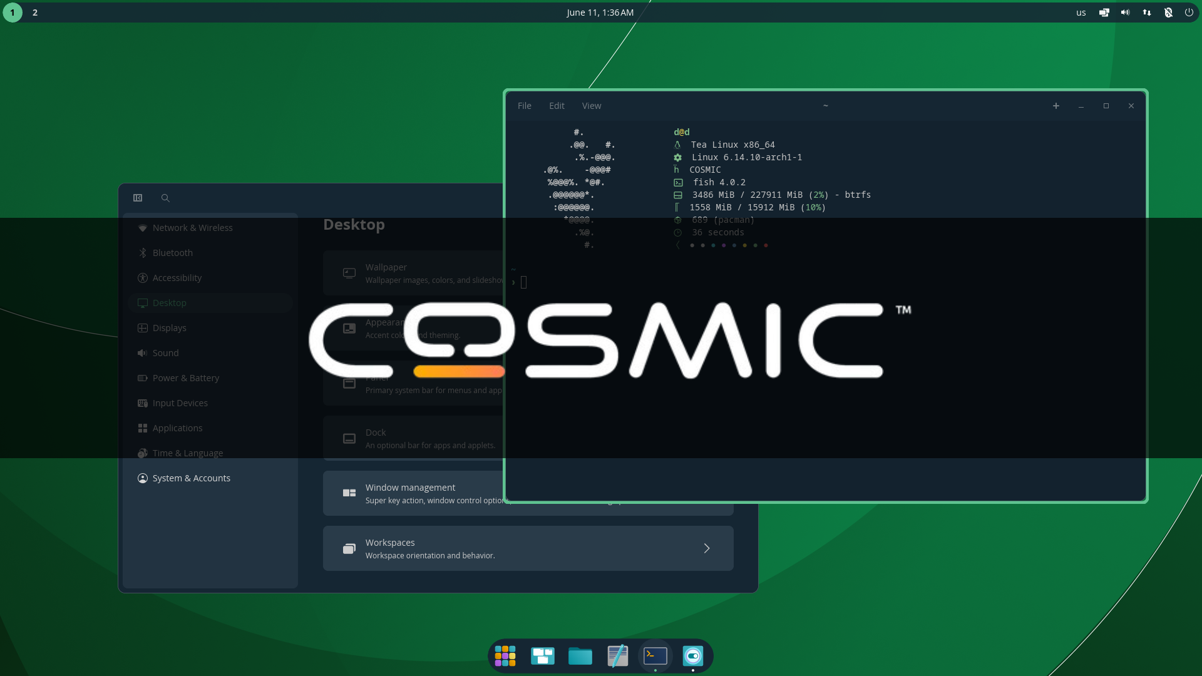1202x676 pixels.
Task: Select Displays in Settings sidebar
Action: (210, 328)
